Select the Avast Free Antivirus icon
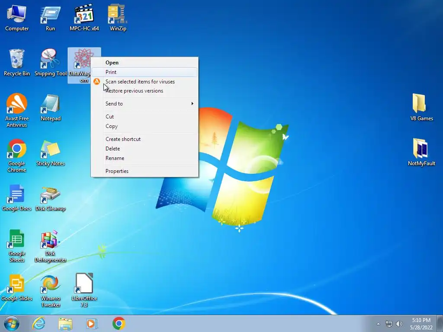The height and width of the screenshot is (332, 443). (17, 110)
